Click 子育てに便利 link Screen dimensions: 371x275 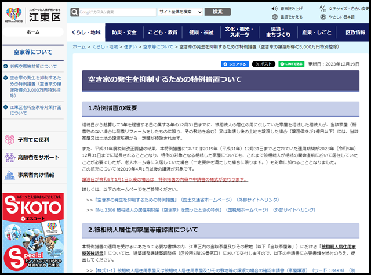tap(34, 140)
